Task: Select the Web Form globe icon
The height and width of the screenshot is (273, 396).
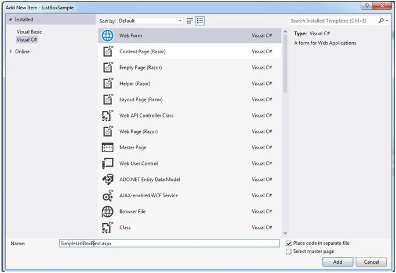Action: (108, 35)
